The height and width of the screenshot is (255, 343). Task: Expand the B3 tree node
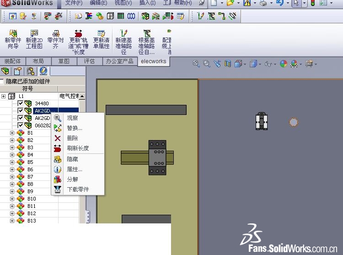coord(12,147)
